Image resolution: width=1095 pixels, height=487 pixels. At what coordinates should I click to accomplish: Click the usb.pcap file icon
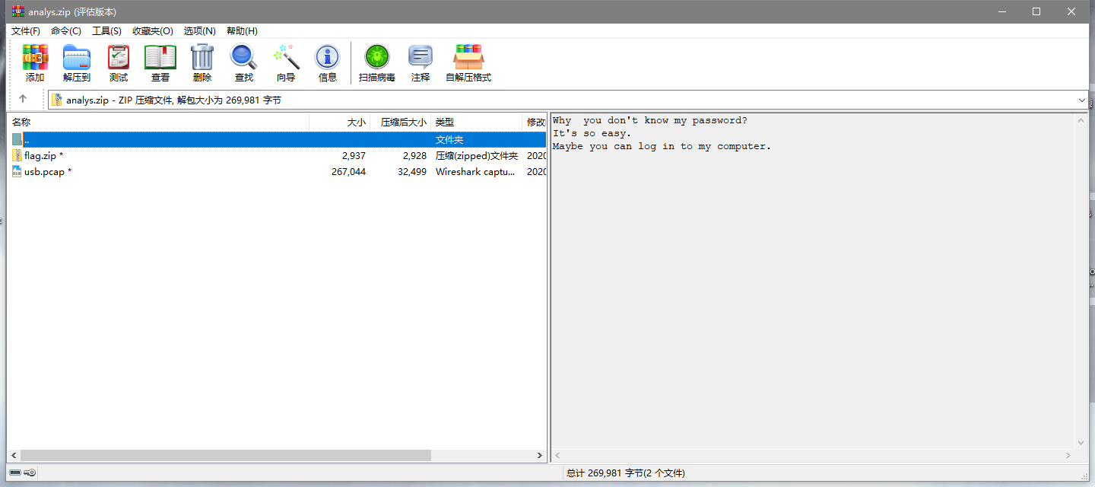tap(17, 172)
